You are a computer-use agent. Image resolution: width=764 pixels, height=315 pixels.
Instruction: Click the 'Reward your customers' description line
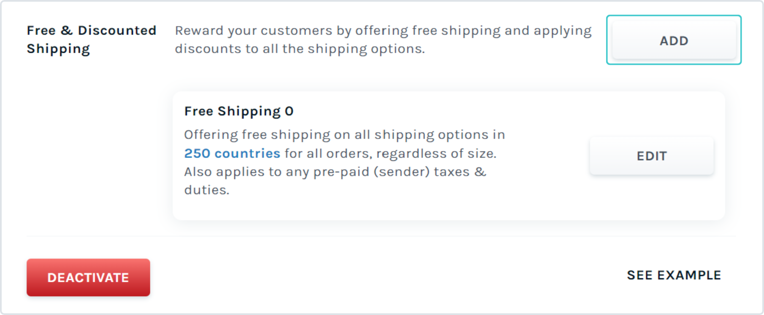(383, 31)
